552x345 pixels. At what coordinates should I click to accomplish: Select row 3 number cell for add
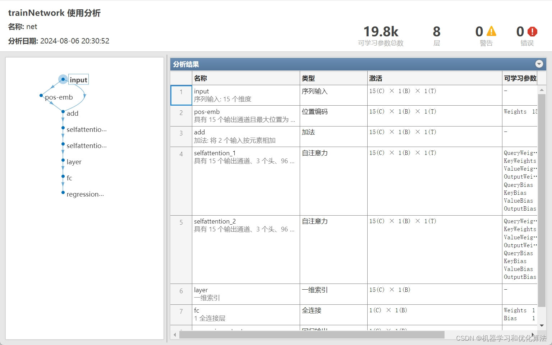coord(181,137)
